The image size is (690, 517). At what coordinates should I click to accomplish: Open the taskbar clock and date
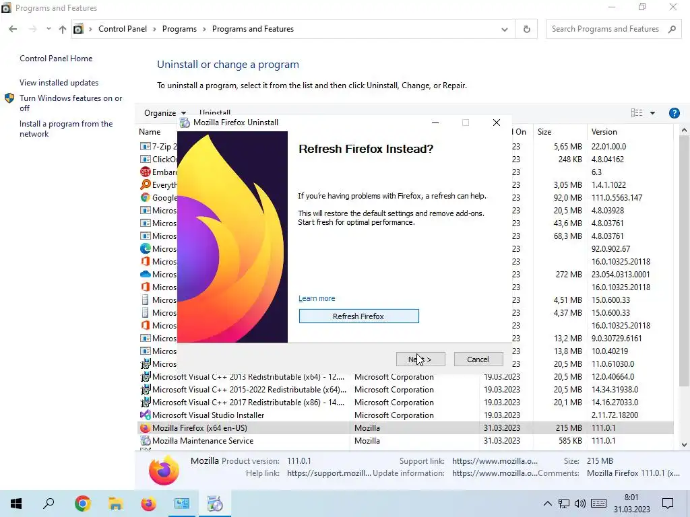click(631, 504)
